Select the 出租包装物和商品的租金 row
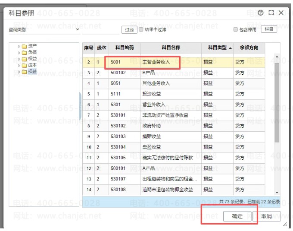The width and height of the screenshot is (293, 231). [174, 179]
